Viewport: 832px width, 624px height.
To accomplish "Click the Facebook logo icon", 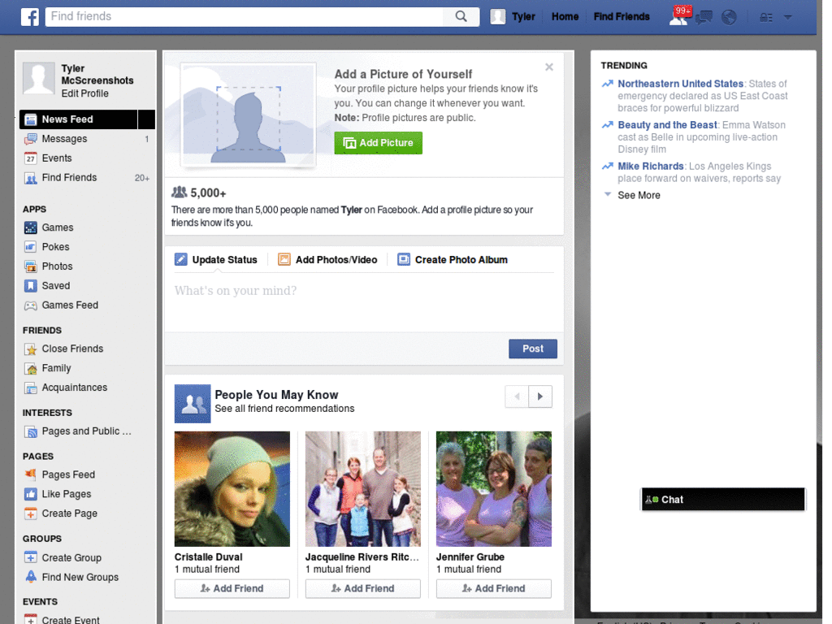I will pos(30,16).
